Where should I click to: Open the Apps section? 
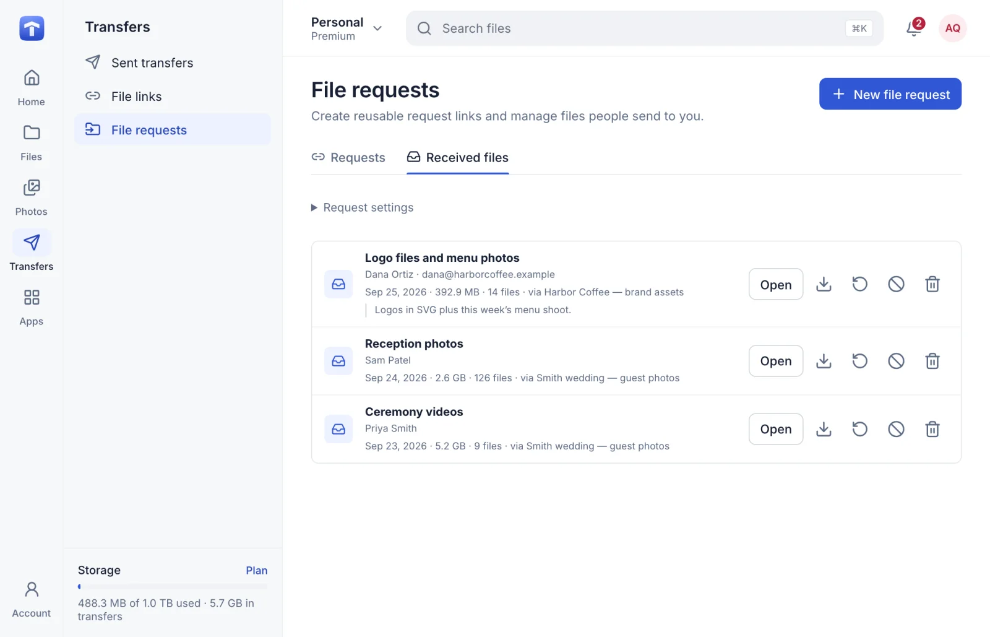click(31, 308)
